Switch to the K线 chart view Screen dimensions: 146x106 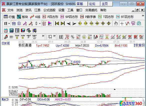35,17
